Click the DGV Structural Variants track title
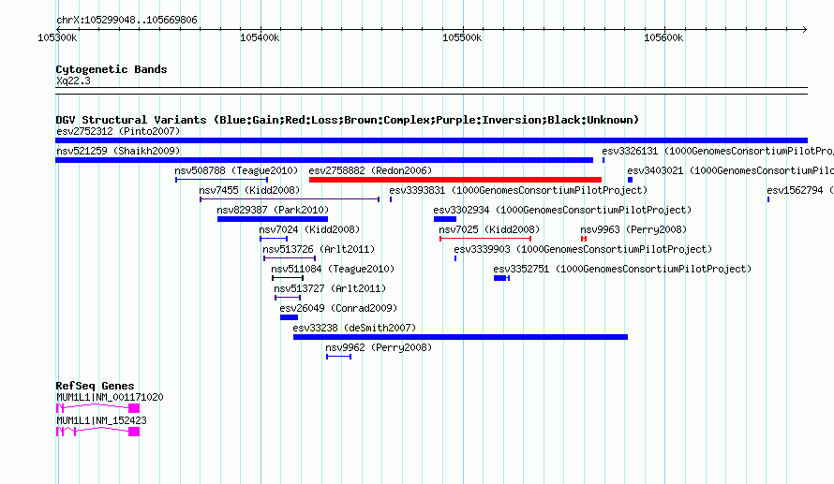 click(x=348, y=120)
